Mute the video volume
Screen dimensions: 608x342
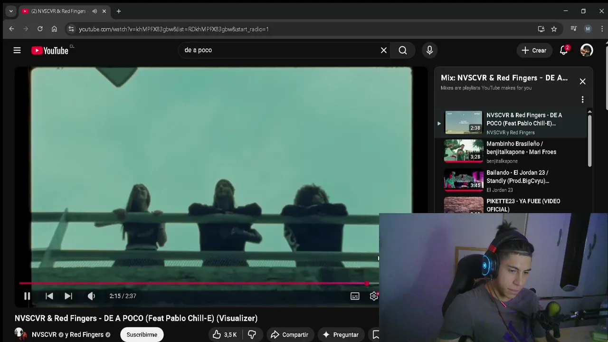pos(91,296)
